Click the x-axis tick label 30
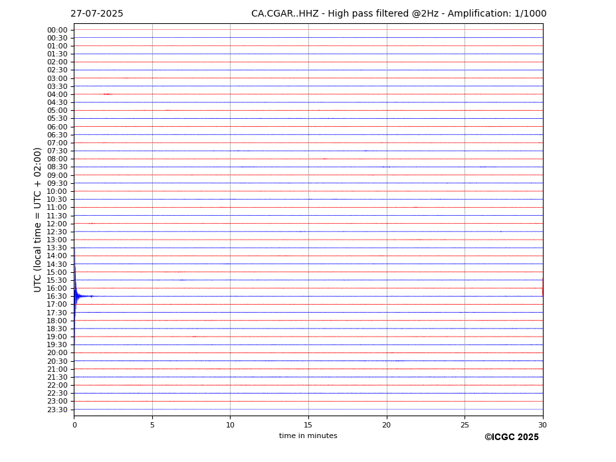Image resolution: width=616 pixels, height=462 pixels. (542, 425)
